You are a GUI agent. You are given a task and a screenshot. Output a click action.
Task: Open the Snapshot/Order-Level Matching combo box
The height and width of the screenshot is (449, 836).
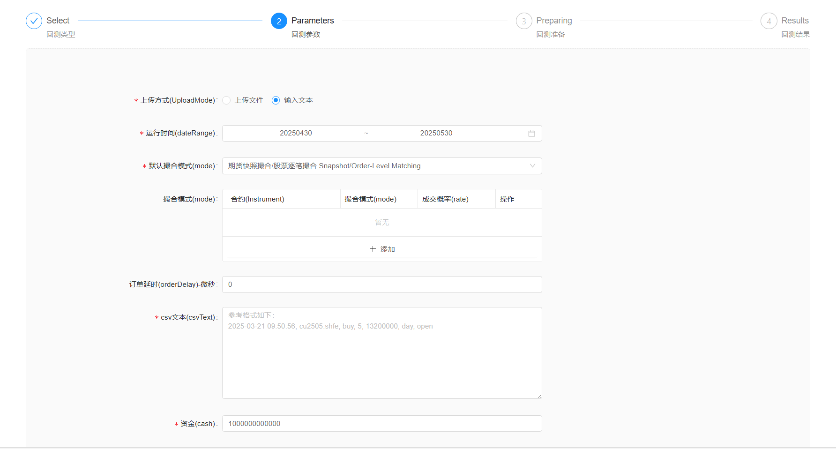point(375,166)
